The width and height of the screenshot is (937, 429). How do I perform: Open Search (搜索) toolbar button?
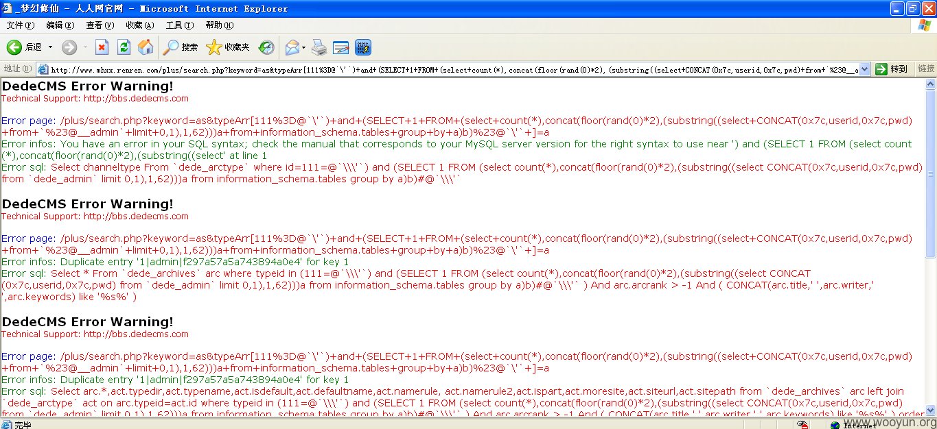[181, 47]
